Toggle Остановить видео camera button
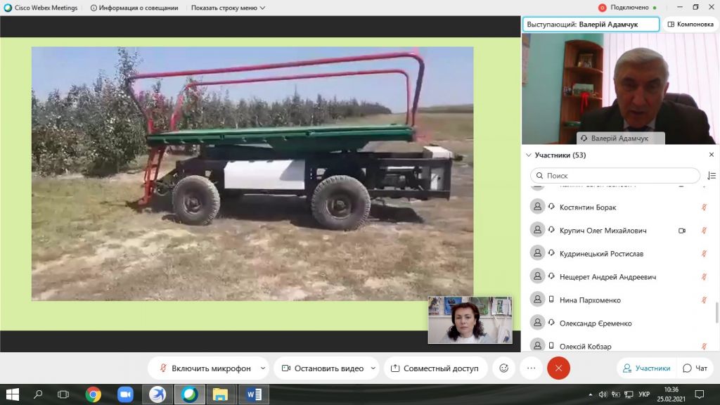Screen dimensions: 720x405 coord(321,368)
